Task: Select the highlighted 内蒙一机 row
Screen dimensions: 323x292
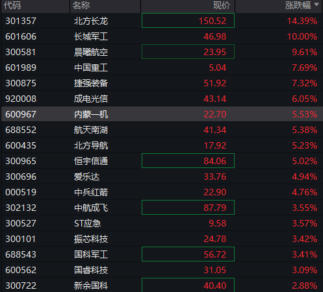Action: pyautogui.click(x=162, y=114)
